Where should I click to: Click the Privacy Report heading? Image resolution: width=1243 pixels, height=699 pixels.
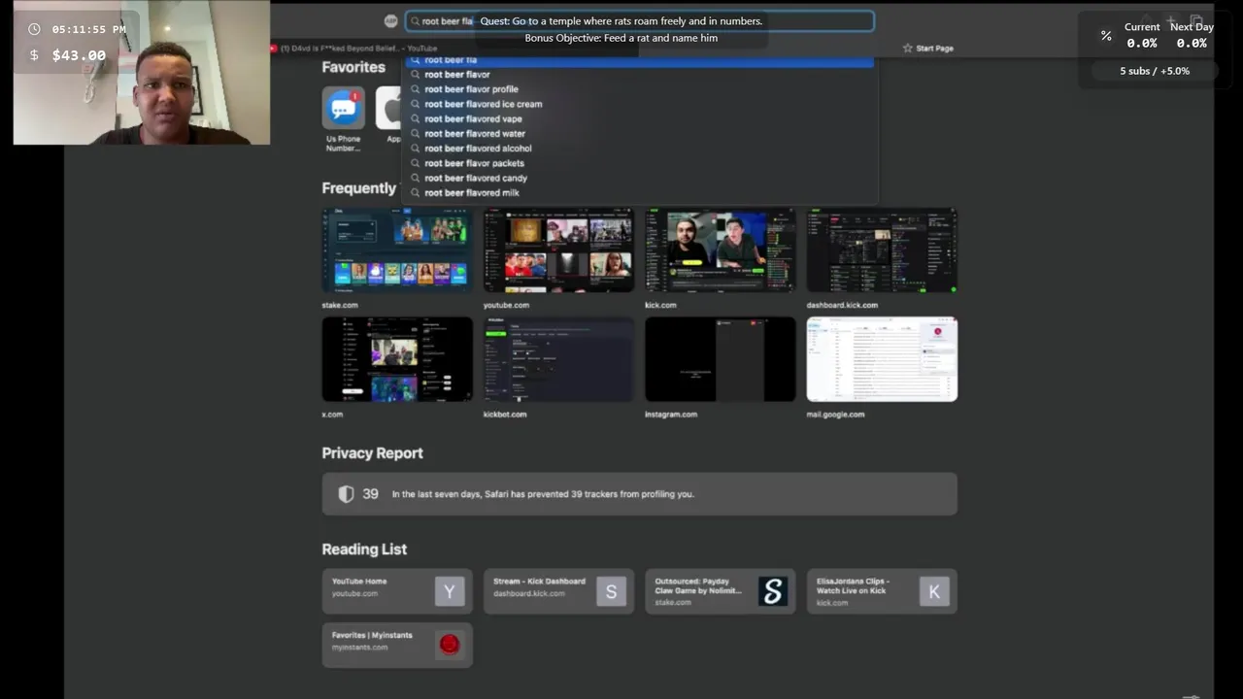click(x=372, y=453)
